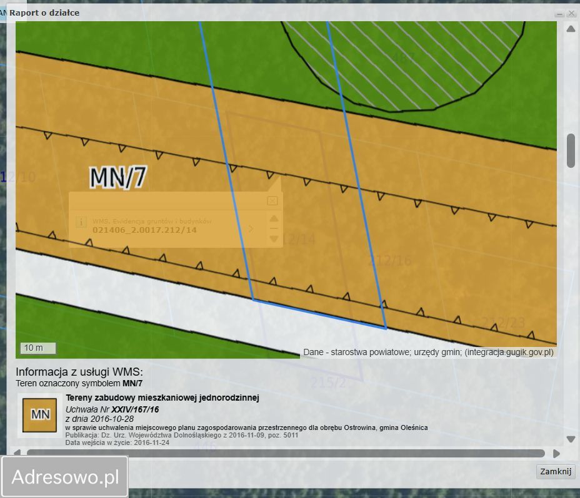Click resolution number XXIV/167/16
Screen dimensions: 580x498
(x=135, y=409)
